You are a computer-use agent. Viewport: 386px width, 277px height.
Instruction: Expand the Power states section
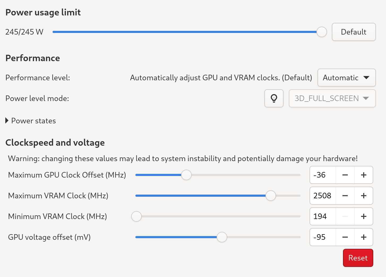(x=31, y=121)
